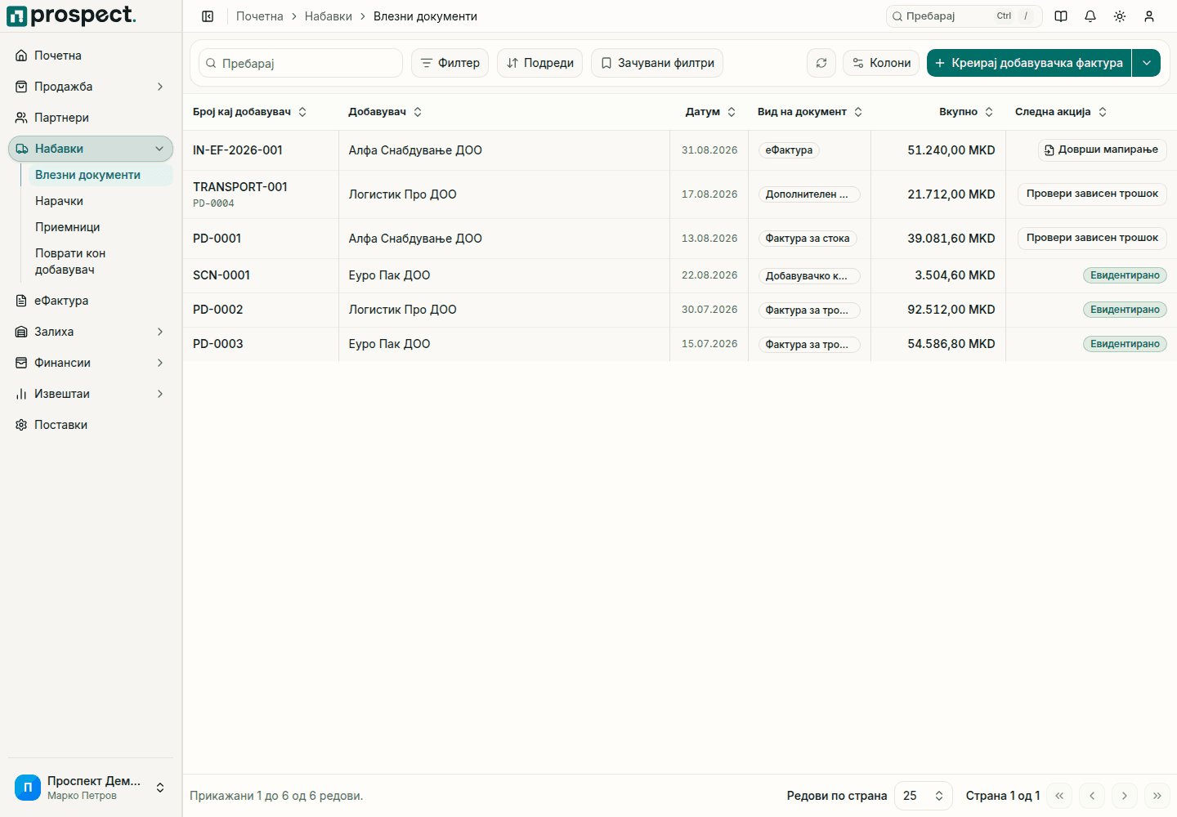Collapse the Набавки section
1177x817 pixels.
pos(91,149)
